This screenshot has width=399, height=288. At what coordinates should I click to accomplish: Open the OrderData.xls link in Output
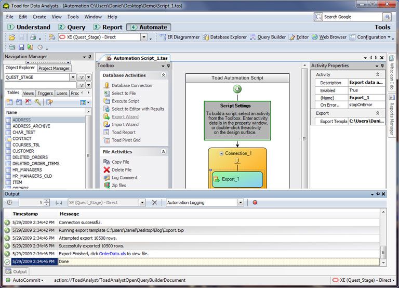[112, 254]
